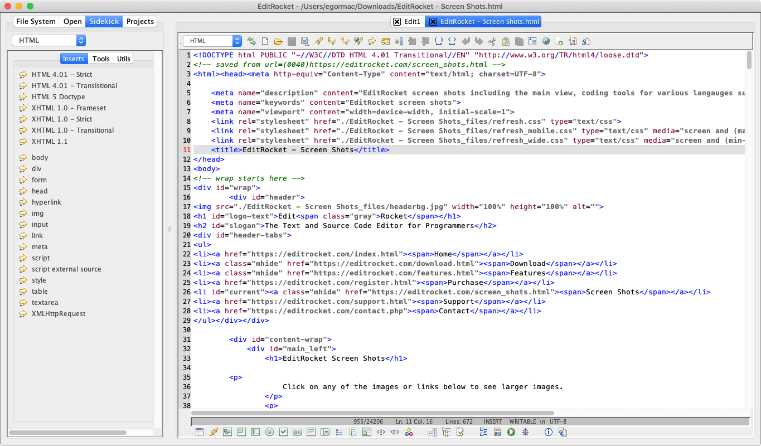Click "Lines: 672" status entry
761x446 pixels.
[459, 421]
